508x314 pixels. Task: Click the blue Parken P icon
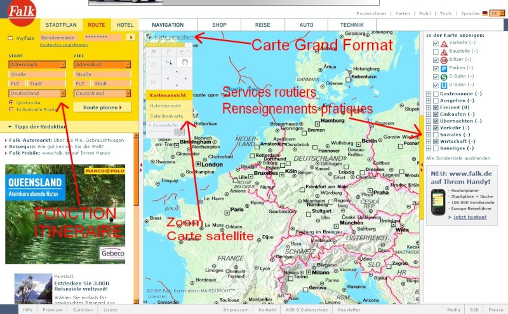[444, 69]
